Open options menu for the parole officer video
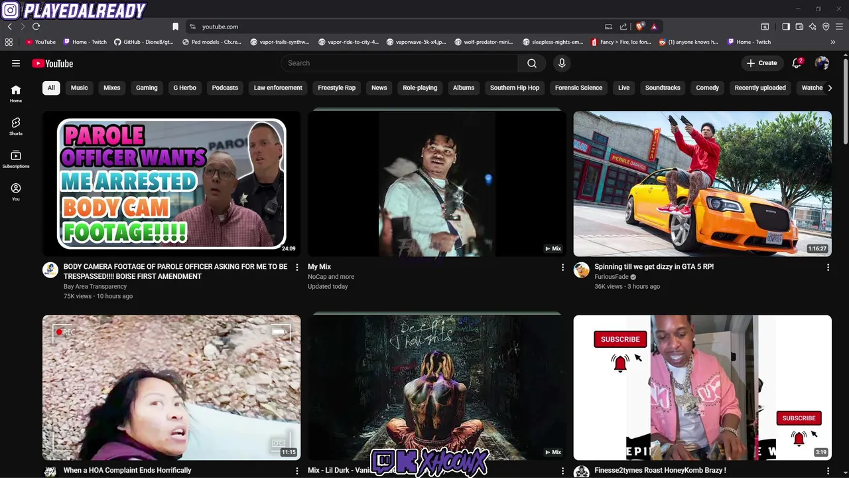Screen dimensions: 849x478 (x=296, y=267)
